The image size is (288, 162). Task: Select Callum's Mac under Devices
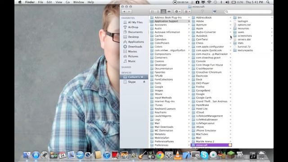pyautogui.click(x=134, y=77)
